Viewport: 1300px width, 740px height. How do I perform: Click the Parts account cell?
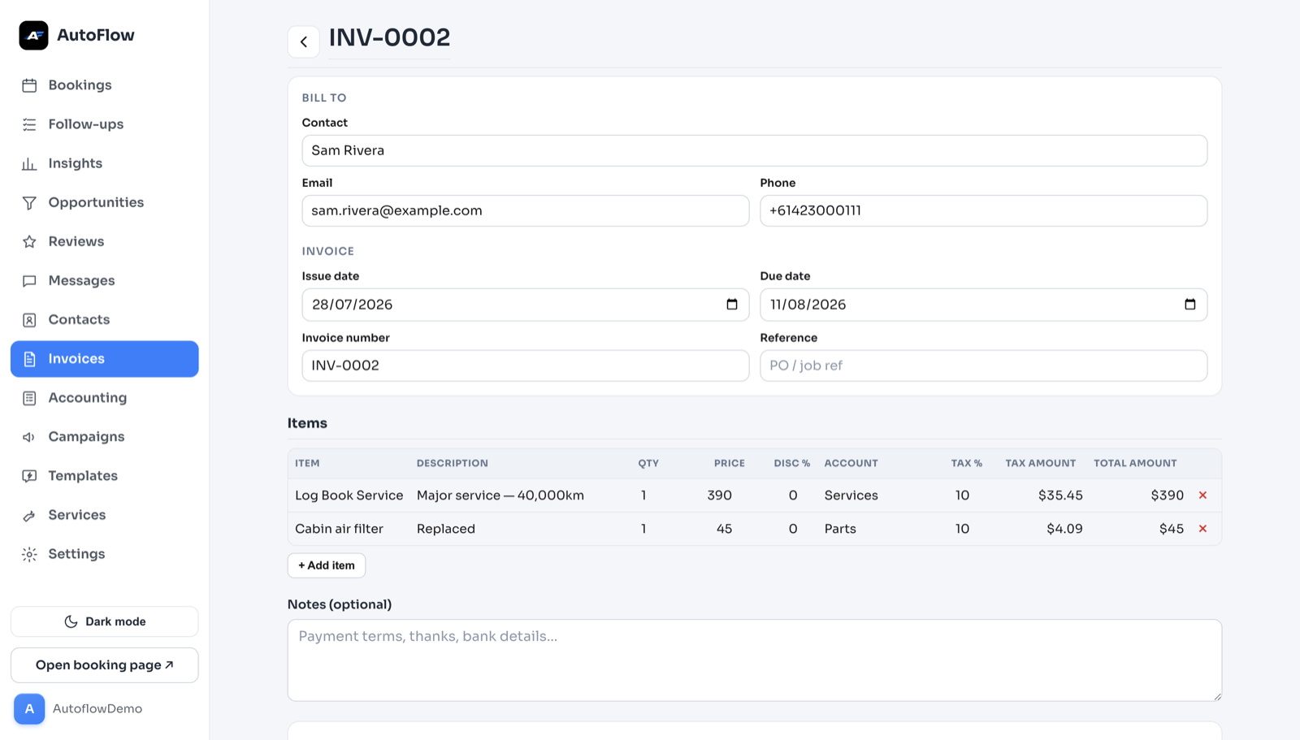click(x=840, y=529)
